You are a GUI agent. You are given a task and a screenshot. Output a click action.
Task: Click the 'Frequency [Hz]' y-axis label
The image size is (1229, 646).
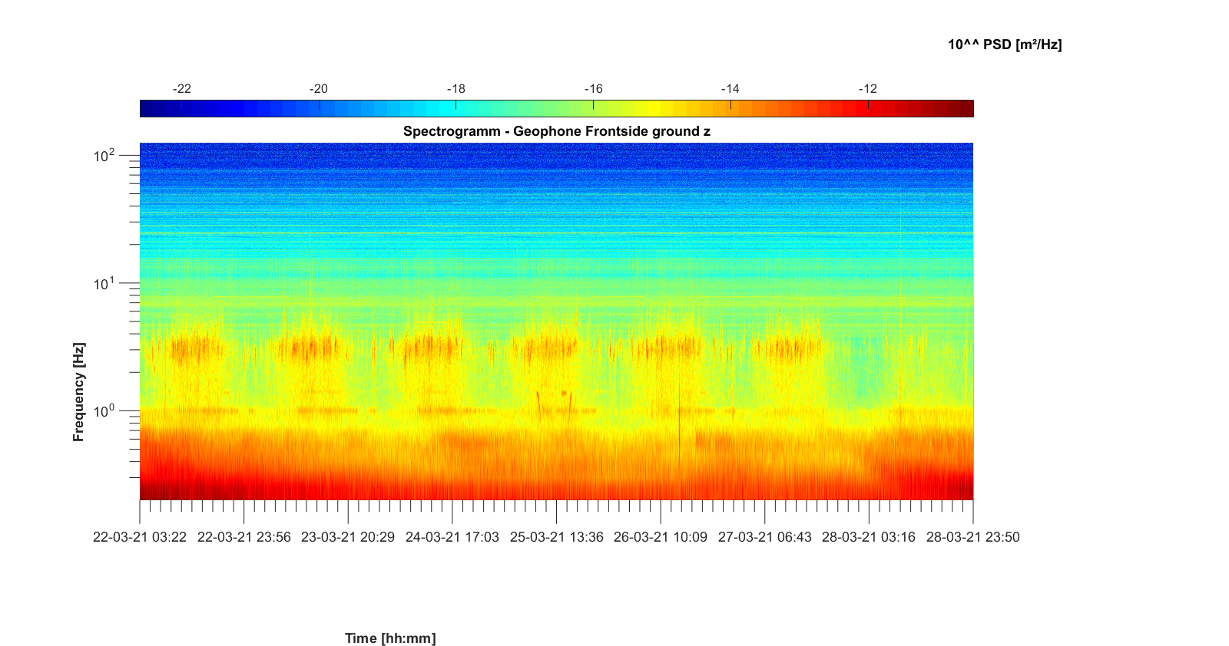[x=78, y=392]
